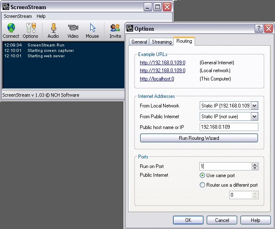Image resolution: width=275 pixels, height=229 pixels.
Task: Select the Routing tab
Action: coord(184,41)
